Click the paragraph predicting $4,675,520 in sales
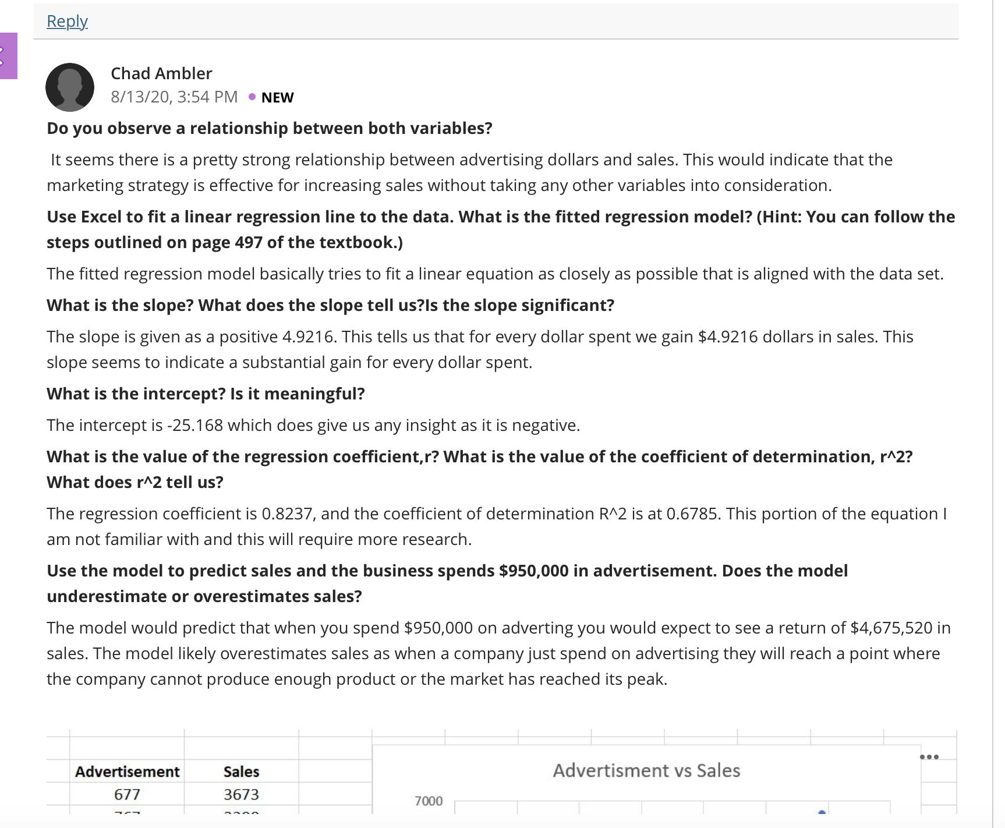Viewport: 1005px width, 828px height. pyautogui.click(x=498, y=653)
